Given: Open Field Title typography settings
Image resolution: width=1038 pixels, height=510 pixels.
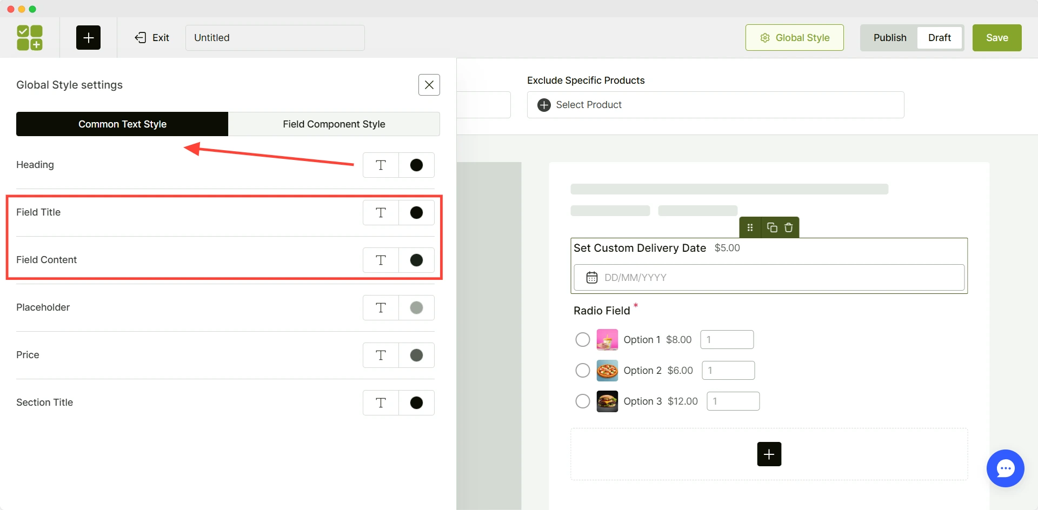Looking at the screenshot, I should point(381,213).
